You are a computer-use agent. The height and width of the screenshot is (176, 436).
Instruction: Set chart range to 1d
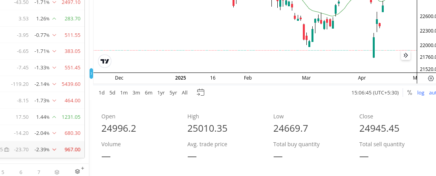(x=102, y=93)
